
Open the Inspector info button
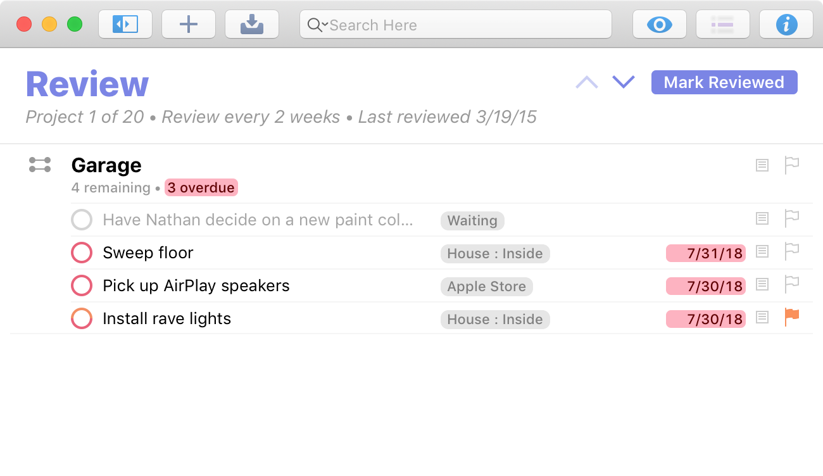tap(786, 25)
